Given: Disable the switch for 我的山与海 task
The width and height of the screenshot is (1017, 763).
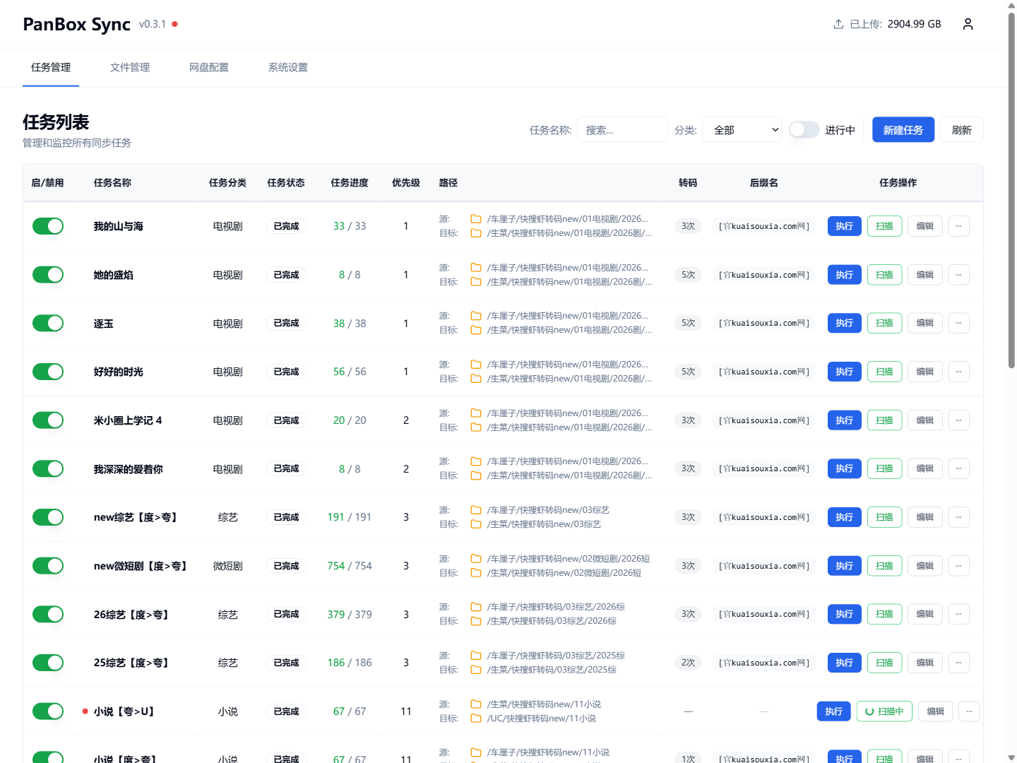Looking at the screenshot, I should (47, 225).
